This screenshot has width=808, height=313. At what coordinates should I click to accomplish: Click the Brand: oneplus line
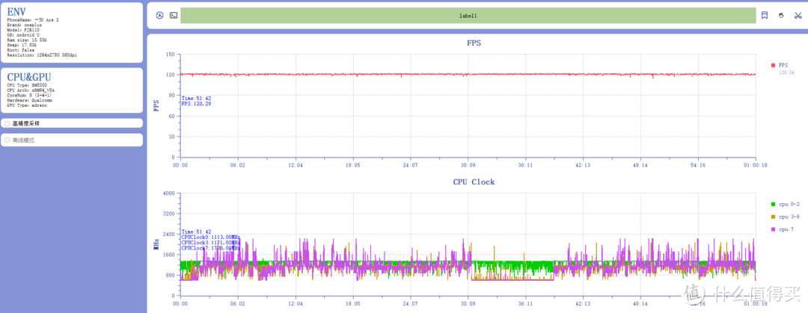pos(23,25)
